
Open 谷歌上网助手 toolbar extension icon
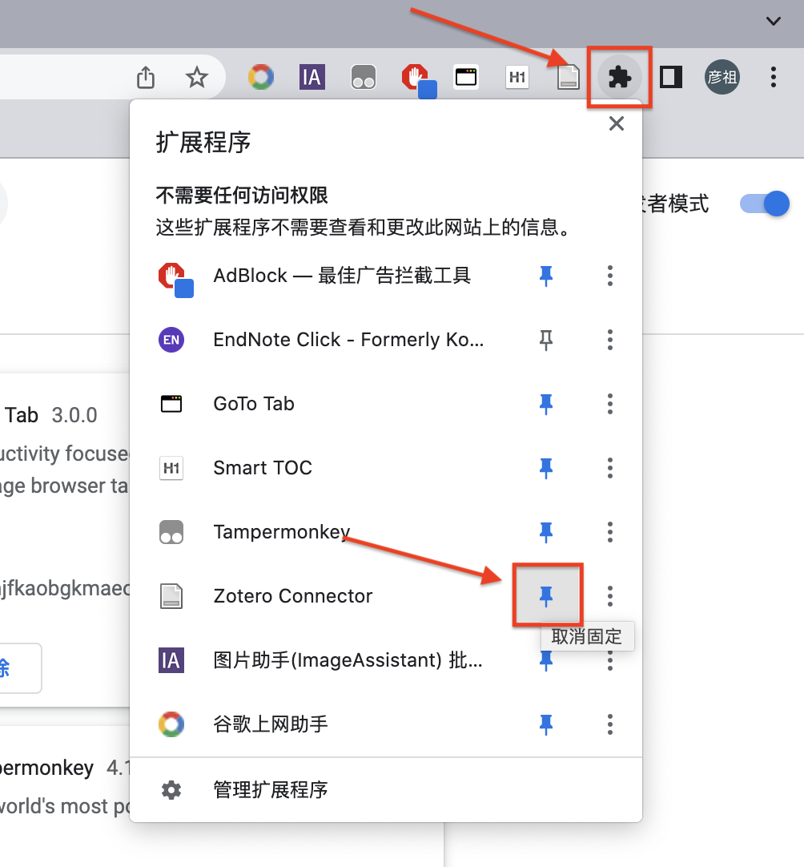[x=261, y=77]
